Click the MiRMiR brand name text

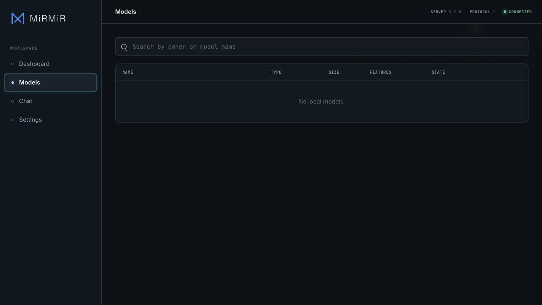(48, 18)
